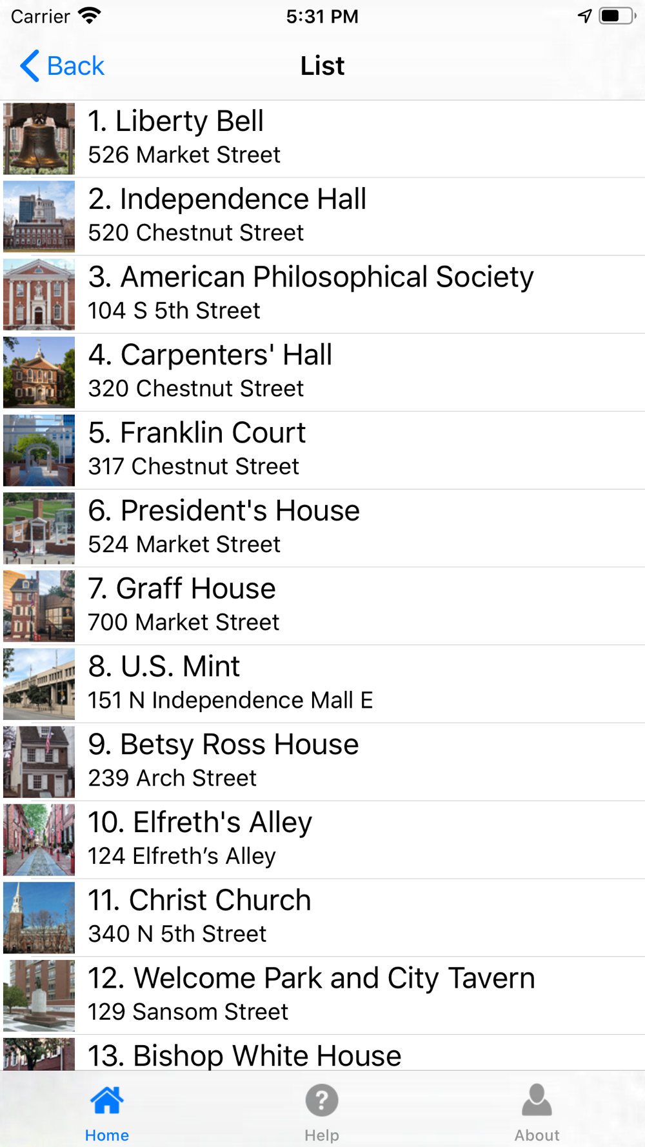Viewport: 645px width, 1147px height.
Task: Open Franklin Court at 317 Chestnut Street
Action: [x=322, y=450]
